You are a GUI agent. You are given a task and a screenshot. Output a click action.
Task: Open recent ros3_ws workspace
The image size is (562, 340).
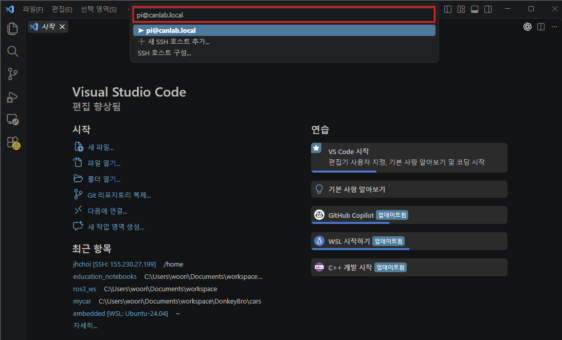coord(85,289)
